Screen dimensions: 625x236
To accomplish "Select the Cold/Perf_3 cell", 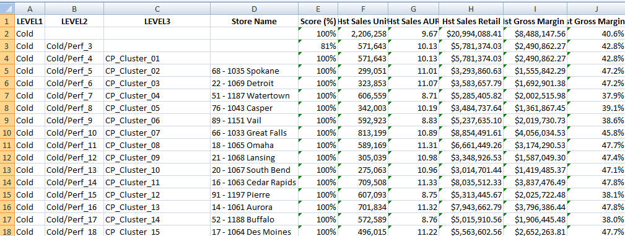I will coord(74,46).
